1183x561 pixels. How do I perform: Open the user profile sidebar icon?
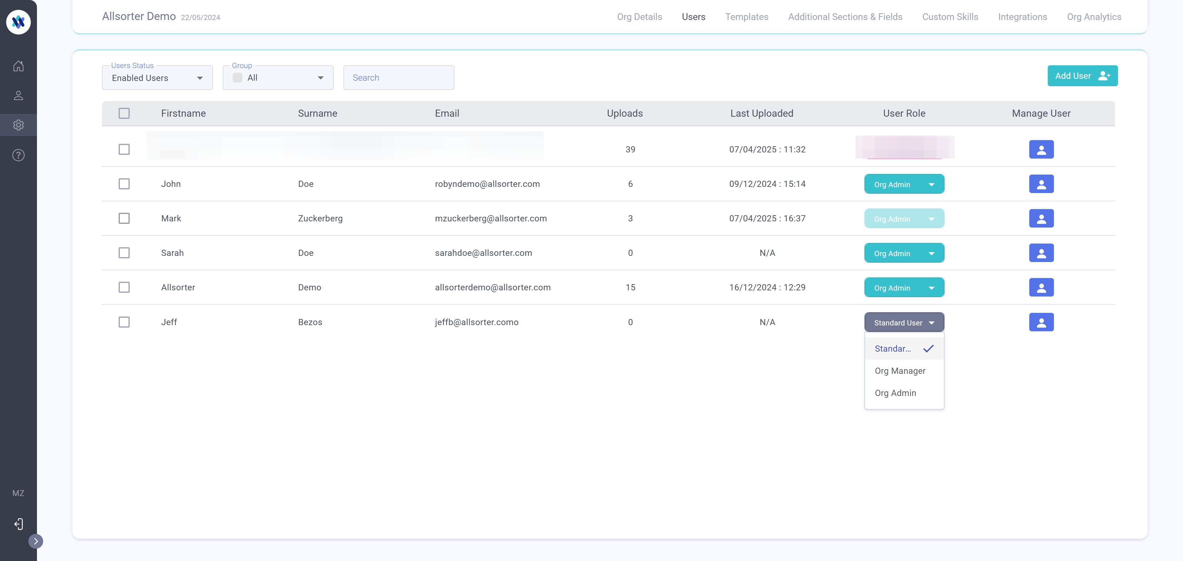click(x=18, y=95)
